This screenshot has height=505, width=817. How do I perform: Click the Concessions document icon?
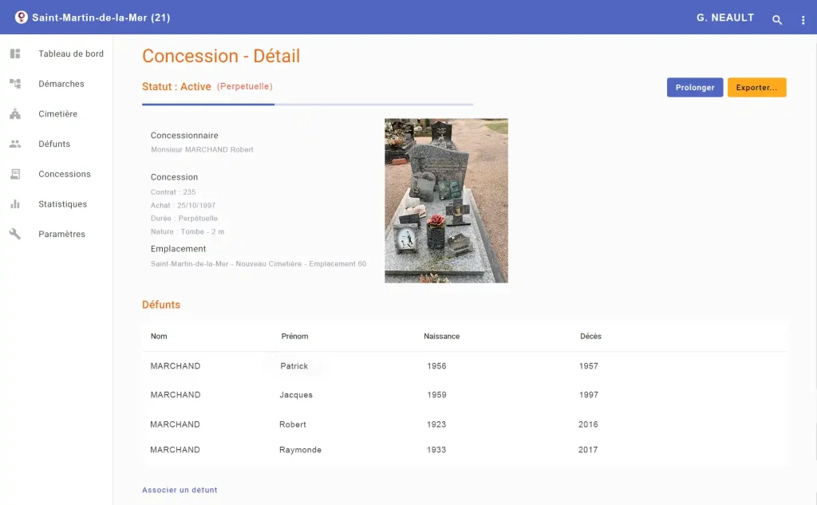point(15,174)
